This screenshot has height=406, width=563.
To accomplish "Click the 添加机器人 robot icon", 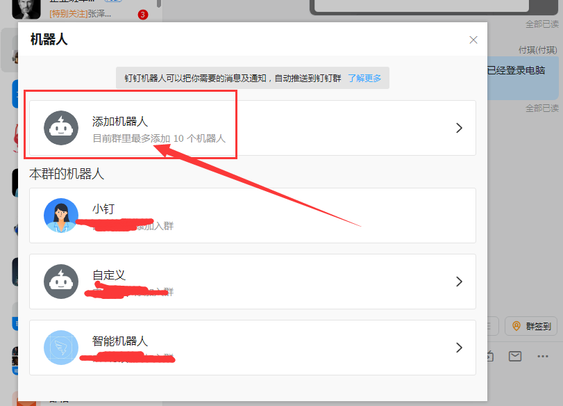I will (61, 128).
